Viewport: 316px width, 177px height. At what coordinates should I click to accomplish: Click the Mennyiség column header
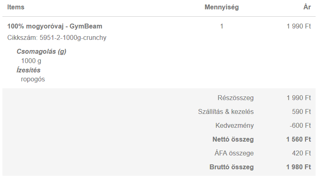(221, 7)
